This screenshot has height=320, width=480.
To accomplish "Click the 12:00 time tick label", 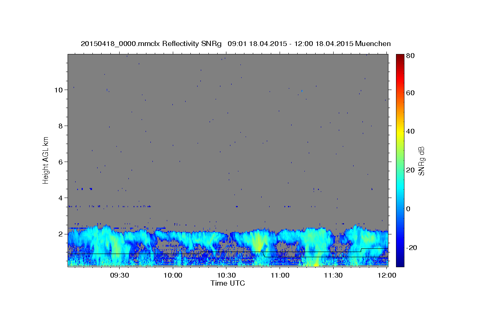I will (387, 276).
